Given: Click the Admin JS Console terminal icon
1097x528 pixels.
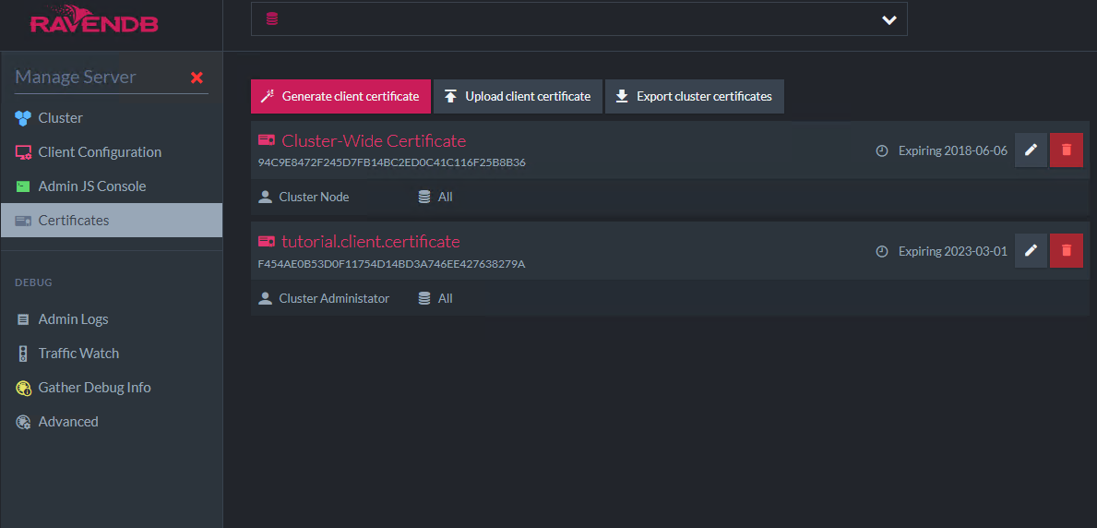Looking at the screenshot, I should click(x=23, y=186).
